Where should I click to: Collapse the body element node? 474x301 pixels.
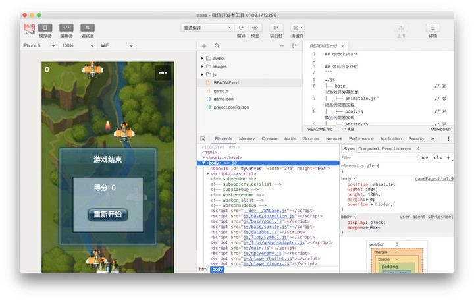coord(203,163)
